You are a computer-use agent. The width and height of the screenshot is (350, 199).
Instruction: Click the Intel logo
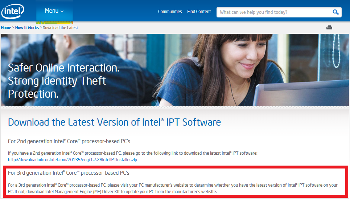click(x=13, y=11)
